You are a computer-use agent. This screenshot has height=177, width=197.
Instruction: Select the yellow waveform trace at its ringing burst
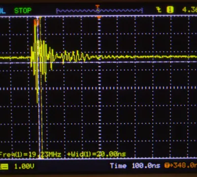tap(41, 56)
